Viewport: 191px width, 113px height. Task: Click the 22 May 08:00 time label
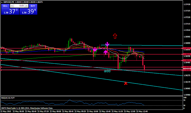coord(55,111)
